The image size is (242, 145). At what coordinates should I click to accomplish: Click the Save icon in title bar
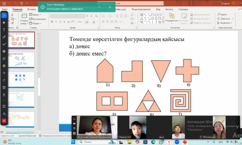pos(4,3)
